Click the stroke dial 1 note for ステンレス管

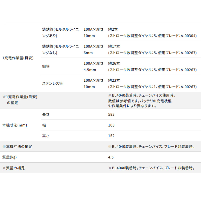click(152, 87)
